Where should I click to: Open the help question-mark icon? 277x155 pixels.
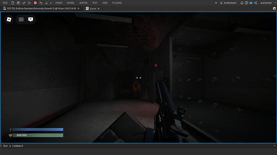pyautogui.click(x=246, y=3)
